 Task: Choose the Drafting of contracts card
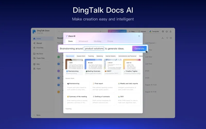click(x=103, y=100)
